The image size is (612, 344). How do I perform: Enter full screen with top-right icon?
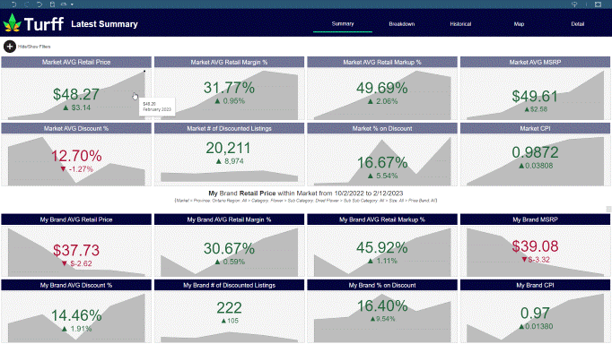(598, 4)
